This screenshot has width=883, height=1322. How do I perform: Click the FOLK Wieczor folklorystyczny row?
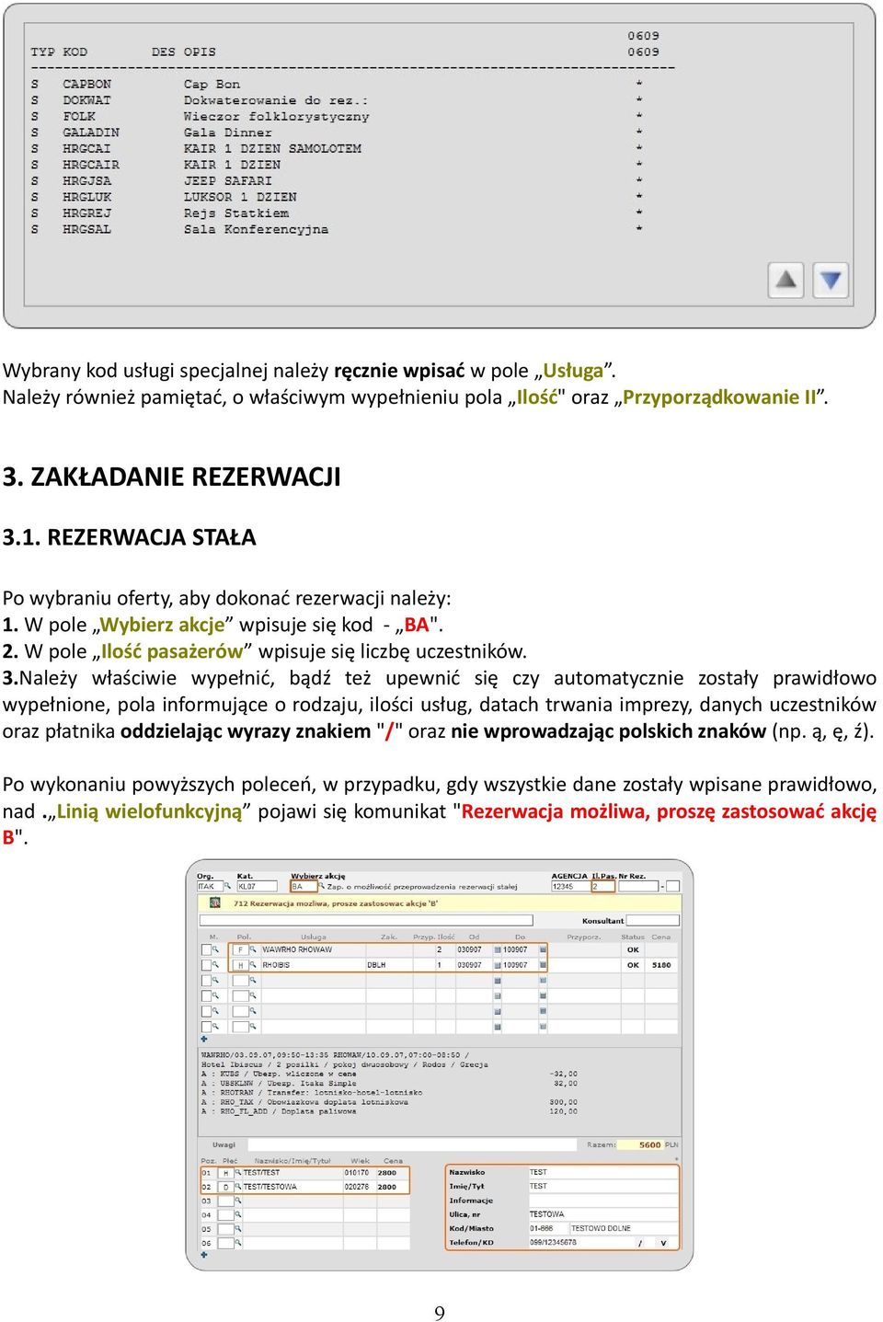(337, 116)
